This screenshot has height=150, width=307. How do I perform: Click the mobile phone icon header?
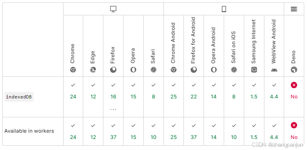click(x=224, y=9)
